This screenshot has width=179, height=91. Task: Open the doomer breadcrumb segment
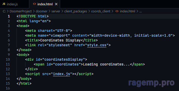42,11
